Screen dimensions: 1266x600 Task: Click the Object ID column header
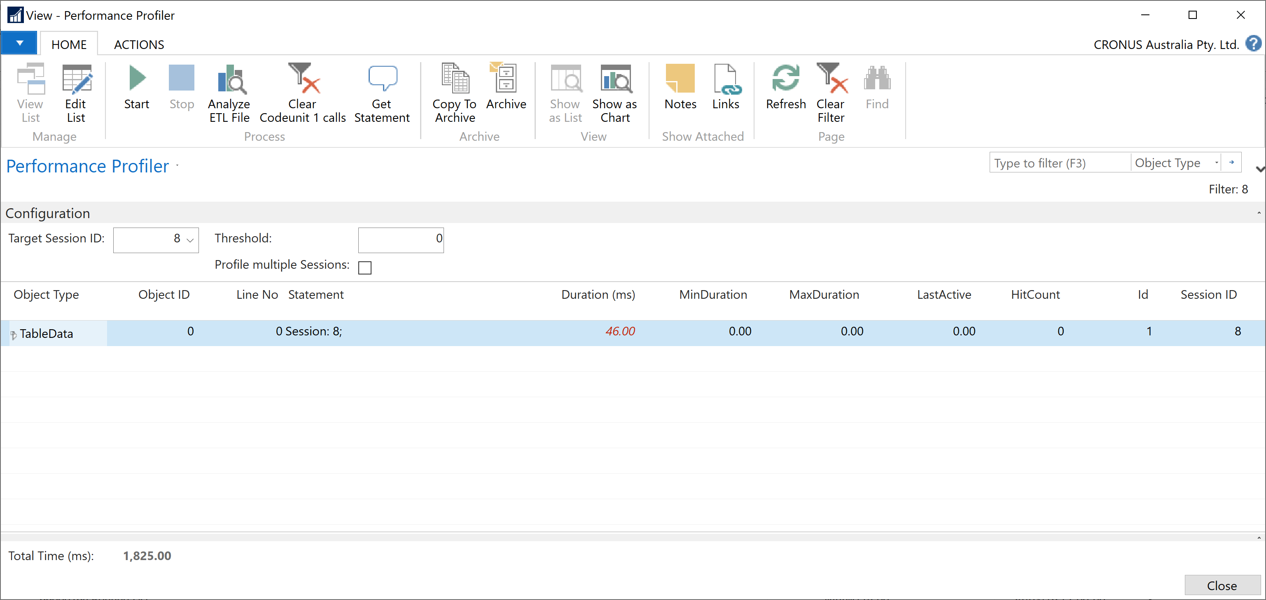coord(164,295)
